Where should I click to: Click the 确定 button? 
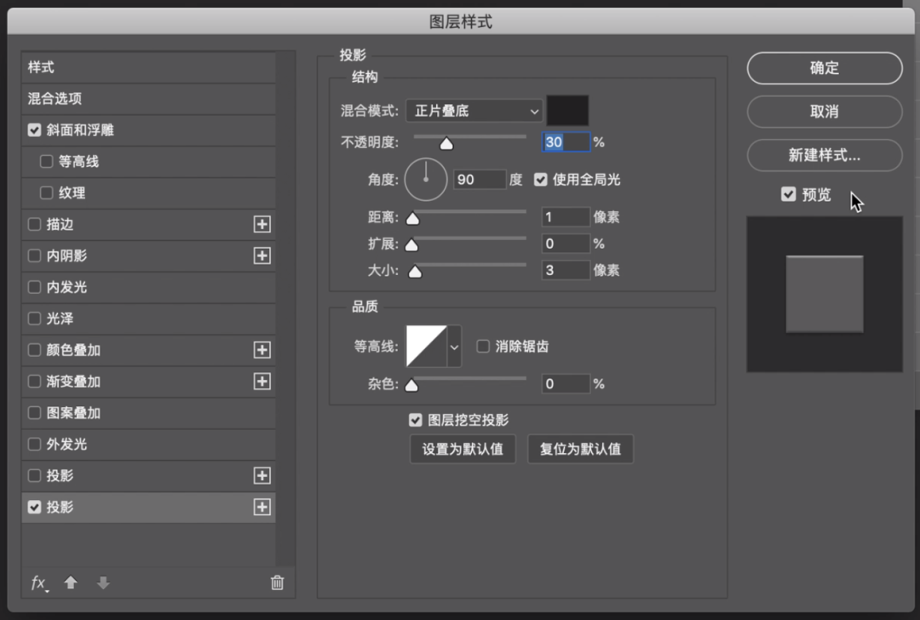point(824,68)
